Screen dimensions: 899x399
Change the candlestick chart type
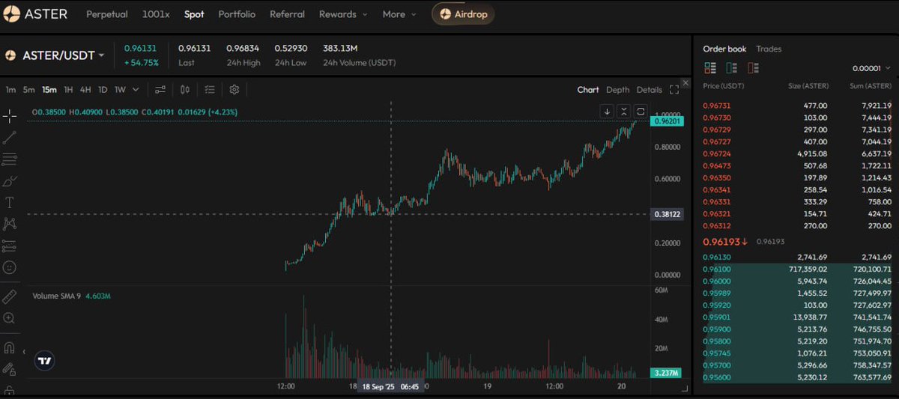pyautogui.click(x=185, y=90)
